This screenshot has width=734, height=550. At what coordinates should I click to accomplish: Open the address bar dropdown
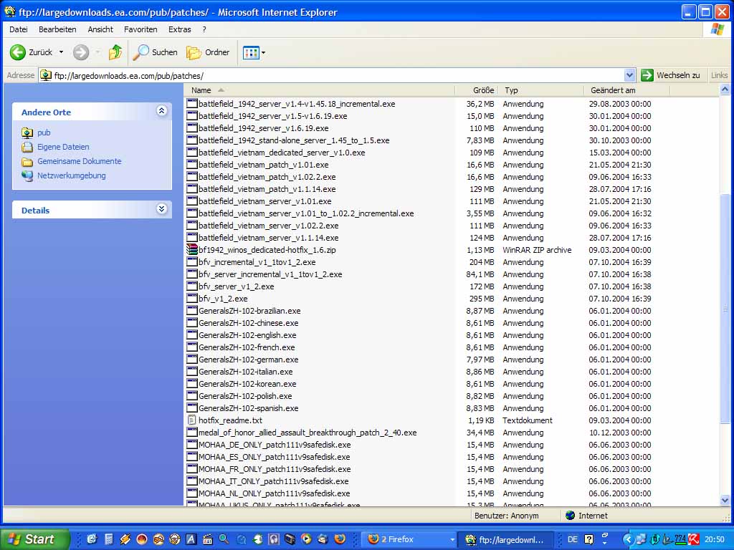629,75
